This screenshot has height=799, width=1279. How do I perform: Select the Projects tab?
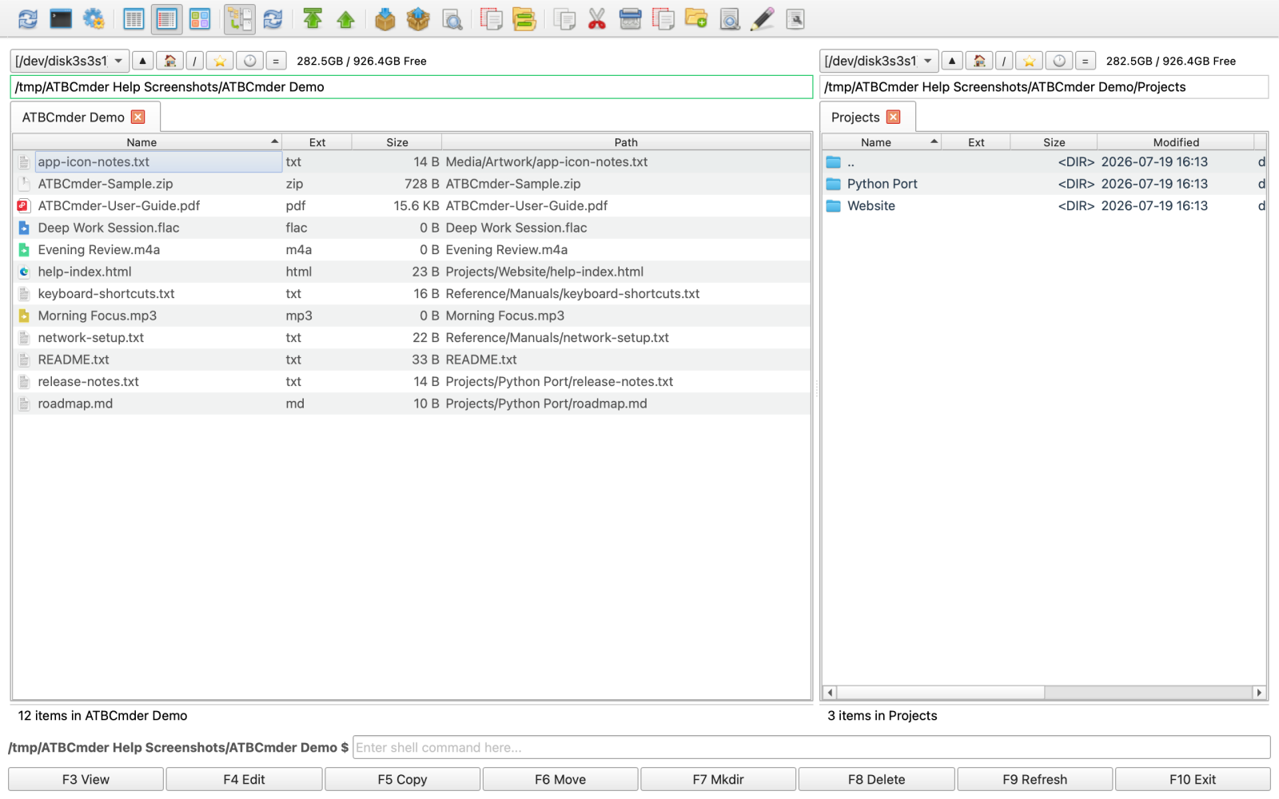coord(855,117)
